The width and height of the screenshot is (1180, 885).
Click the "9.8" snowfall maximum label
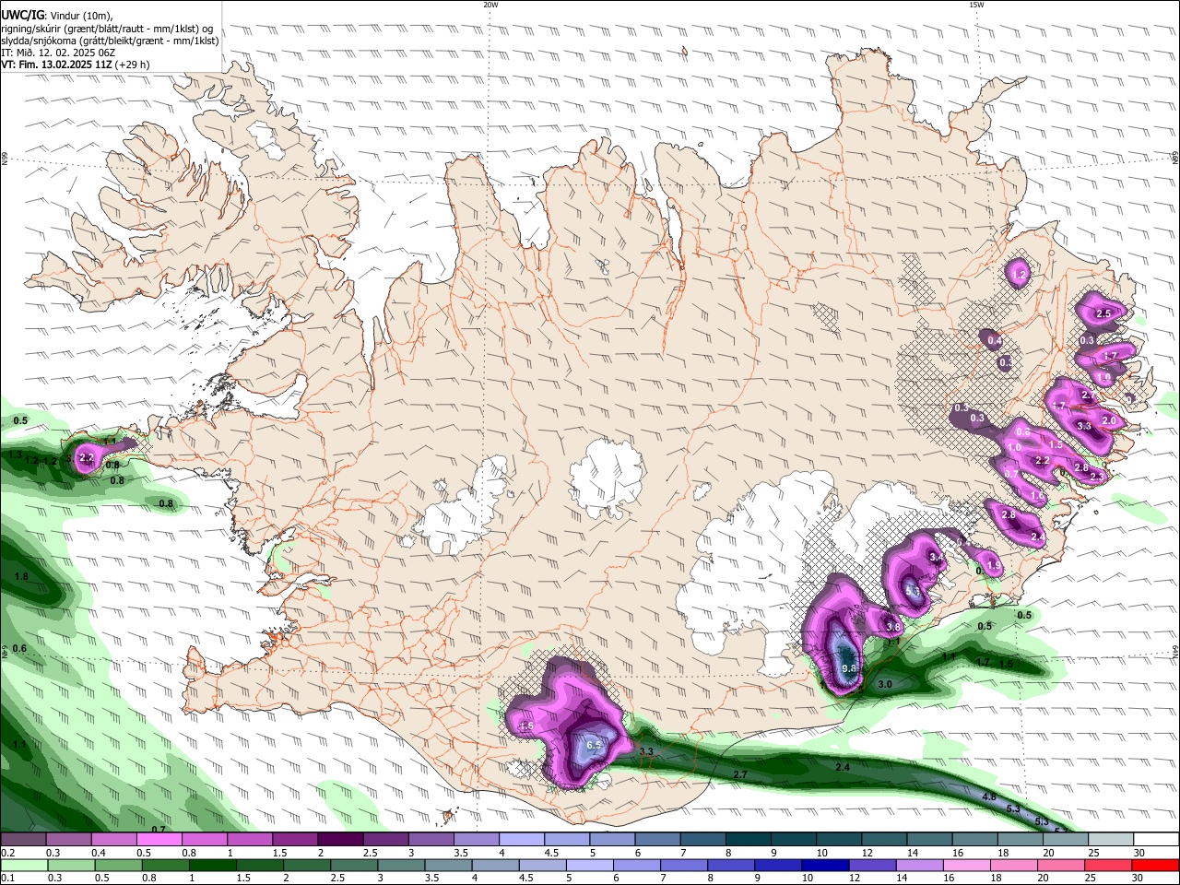click(850, 668)
